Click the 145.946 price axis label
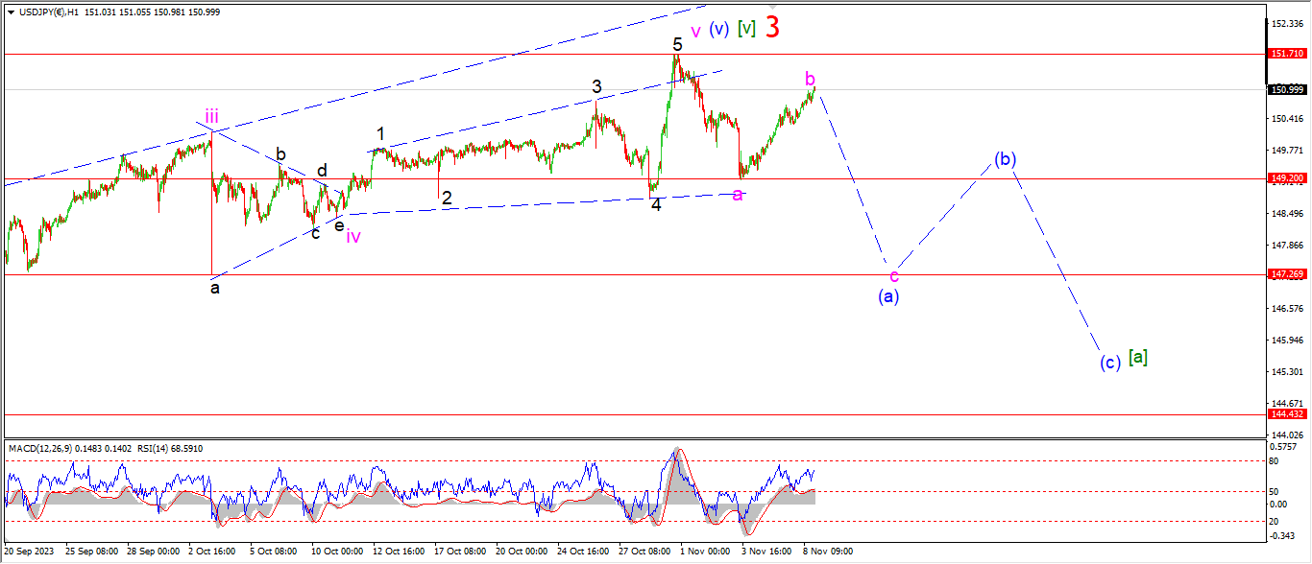The height and width of the screenshot is (564, 1312). coord(1287,340)
